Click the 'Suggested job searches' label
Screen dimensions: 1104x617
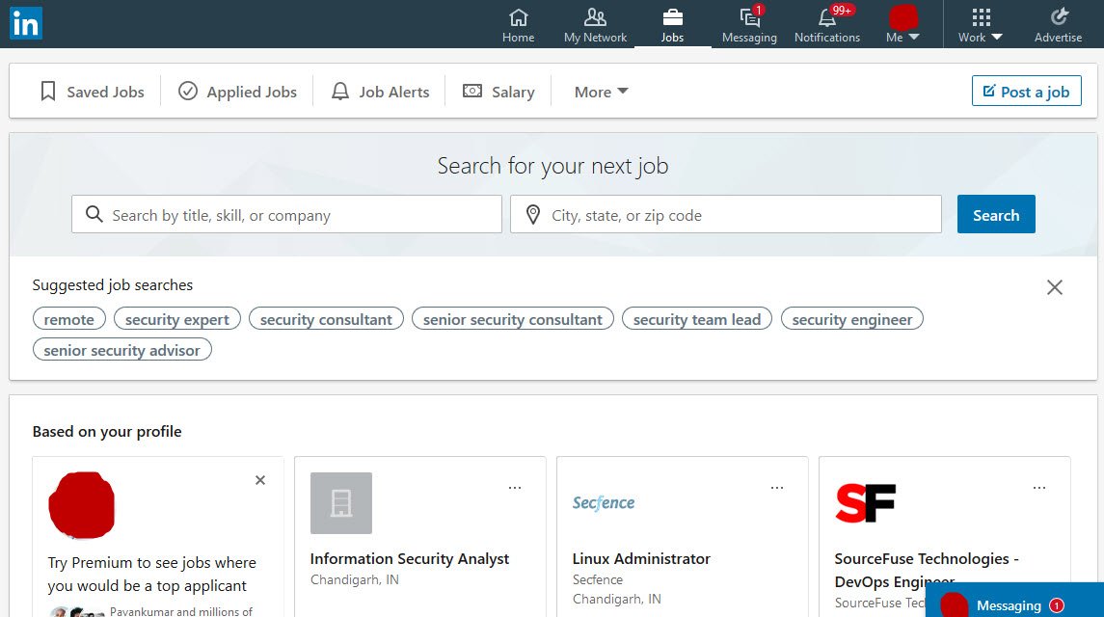(x=113, y=285)
